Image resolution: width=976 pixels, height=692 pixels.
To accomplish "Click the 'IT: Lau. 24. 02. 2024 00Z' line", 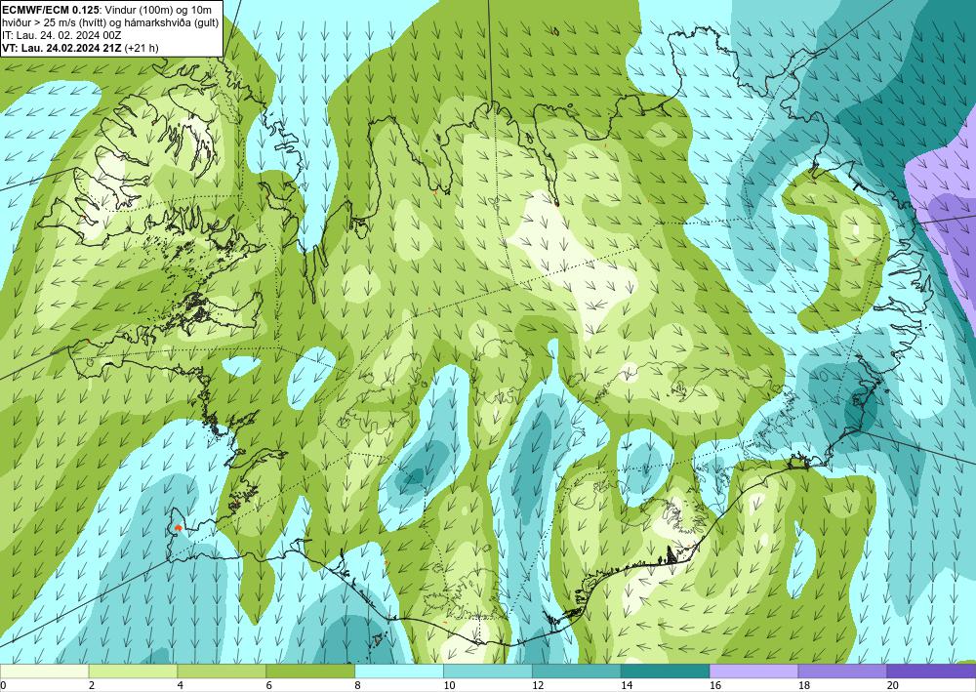I will pos(61,35).
